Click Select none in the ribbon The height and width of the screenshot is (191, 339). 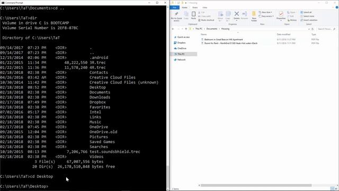click(307, 16)
